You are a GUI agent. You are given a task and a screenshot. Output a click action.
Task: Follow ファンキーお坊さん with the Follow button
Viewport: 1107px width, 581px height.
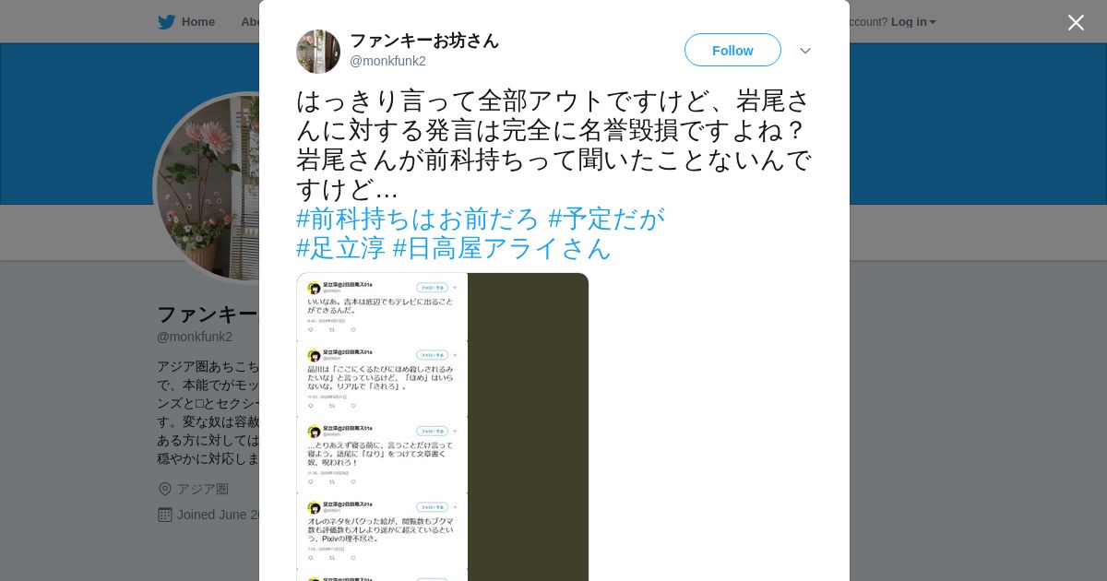(x=732, y=50)
